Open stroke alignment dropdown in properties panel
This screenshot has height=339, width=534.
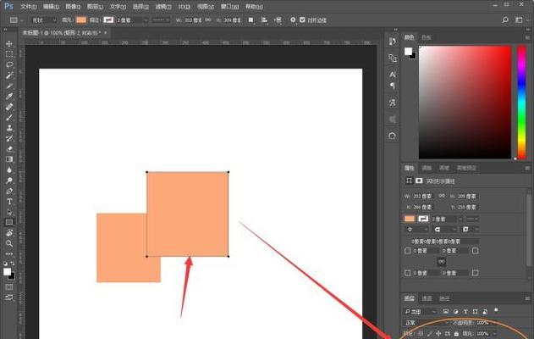point(416,229)
